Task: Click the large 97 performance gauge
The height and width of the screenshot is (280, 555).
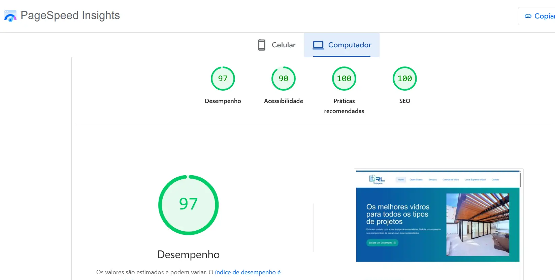Action: [188, 205]
